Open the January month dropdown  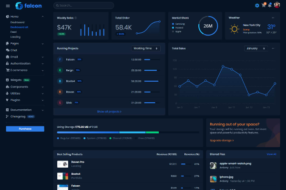click(257, 48)
